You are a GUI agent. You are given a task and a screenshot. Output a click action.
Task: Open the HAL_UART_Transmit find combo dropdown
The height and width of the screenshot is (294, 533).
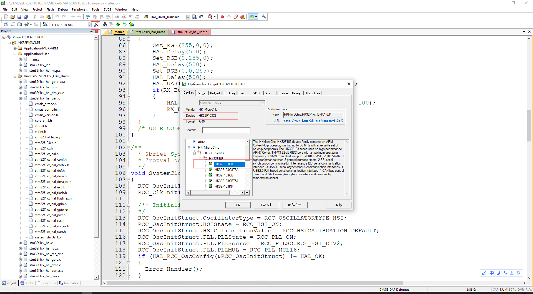click(188, 17)
